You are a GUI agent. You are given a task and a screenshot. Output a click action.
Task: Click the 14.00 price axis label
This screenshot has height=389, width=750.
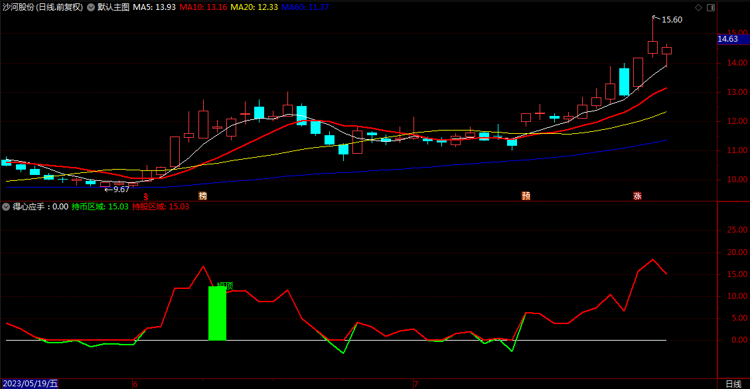click(737, 63)
